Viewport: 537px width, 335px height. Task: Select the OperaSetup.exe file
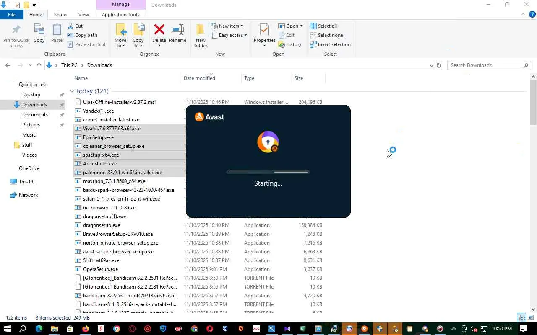[100, 269]
